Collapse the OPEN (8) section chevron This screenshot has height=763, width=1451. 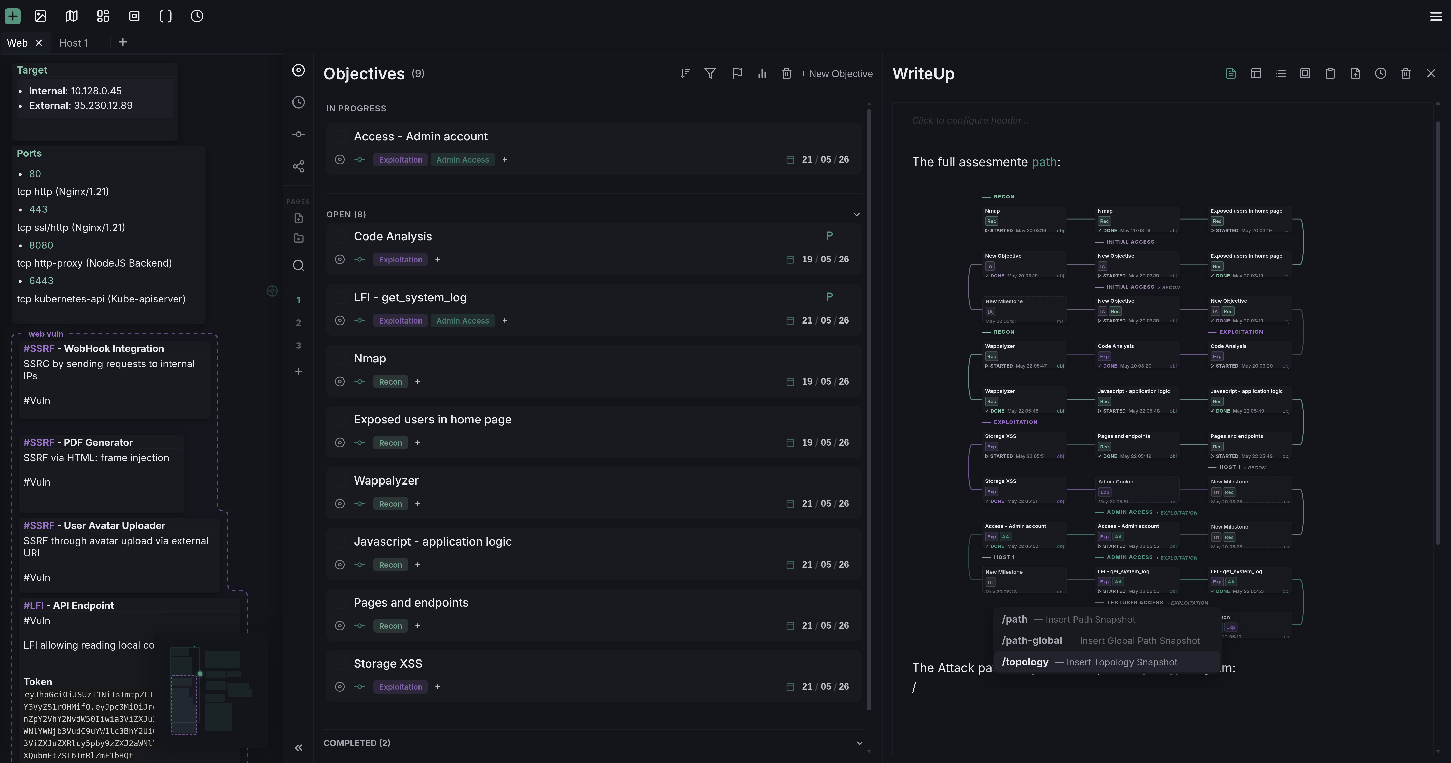[857, 214]
